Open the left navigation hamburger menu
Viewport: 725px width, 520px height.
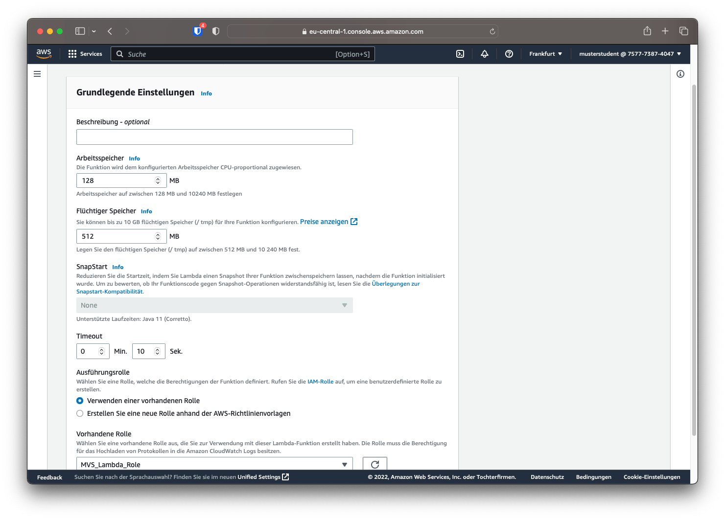(x=37, y=73)
